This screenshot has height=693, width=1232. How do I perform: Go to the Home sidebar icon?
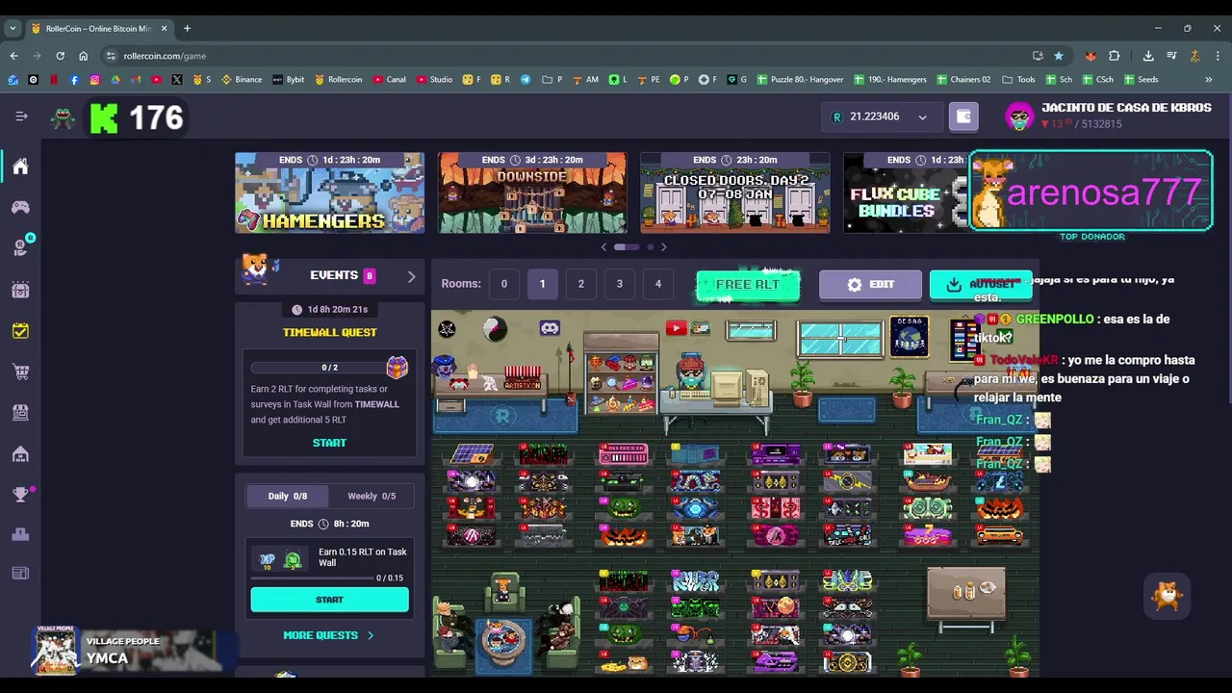click(x=20, y=167)
